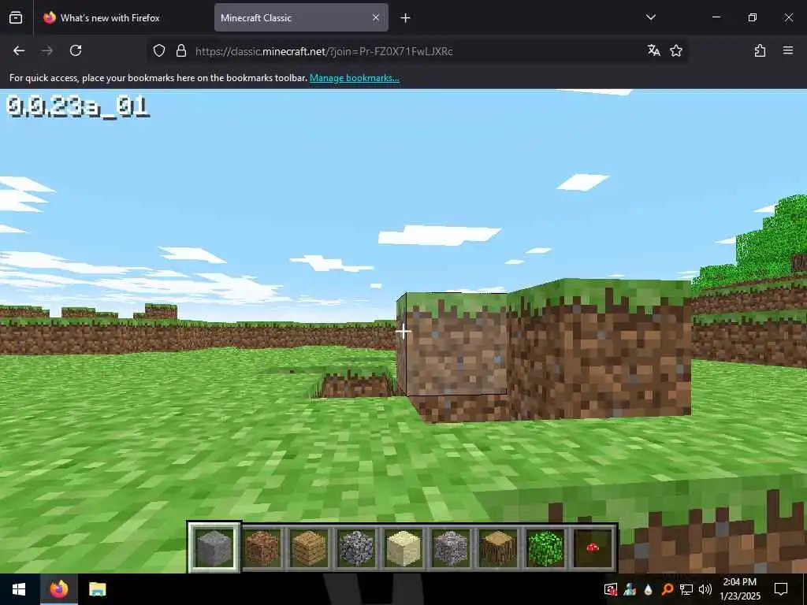Screen dimensions: 807x605
Task: Open a new browser tab
Action: tap(405, 17)
